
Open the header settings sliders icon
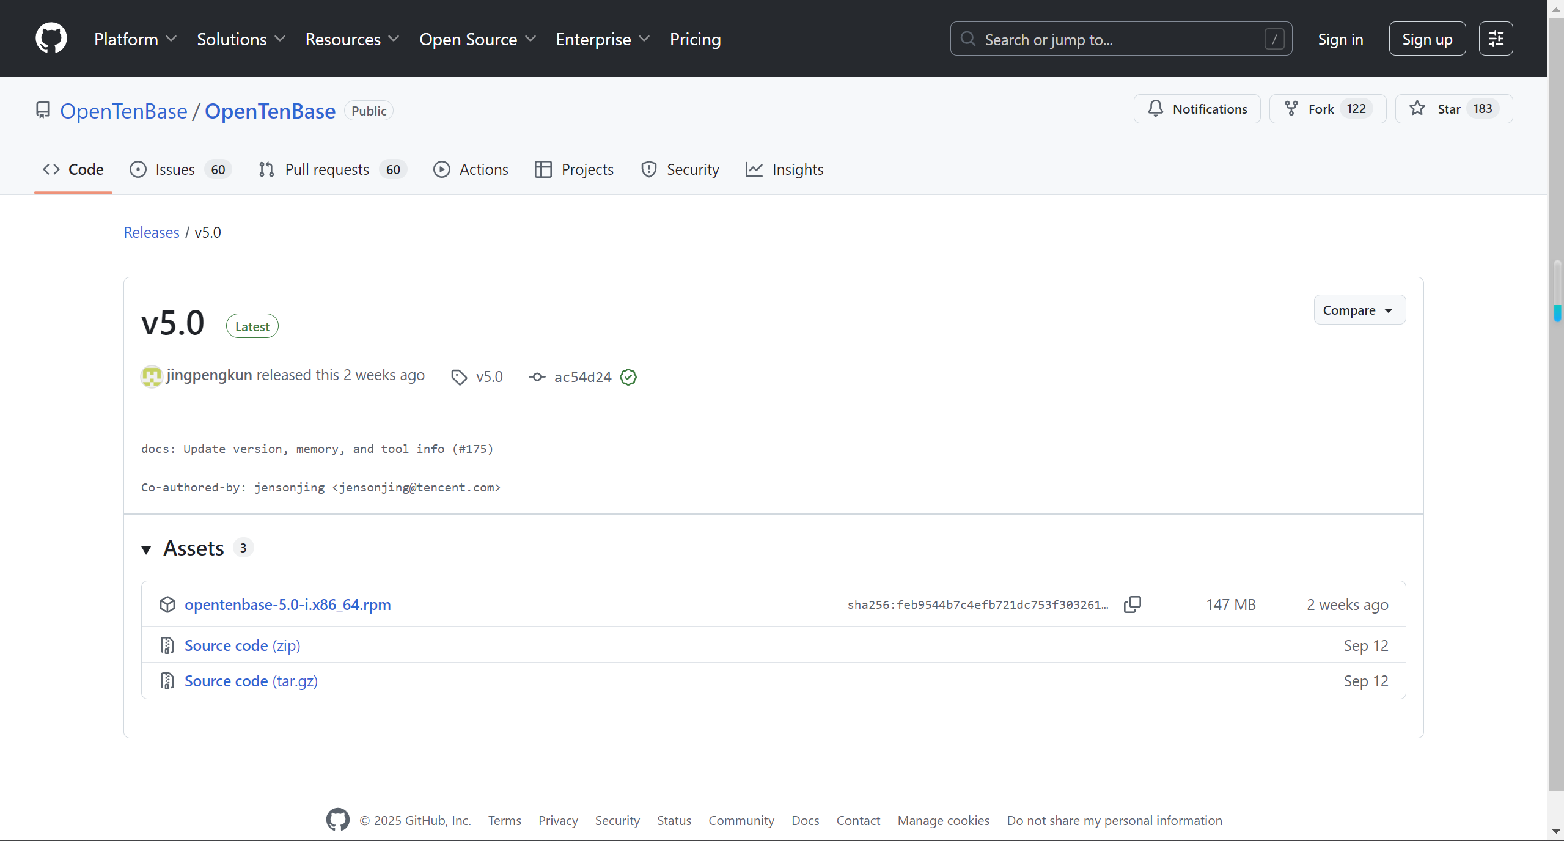1495,39
